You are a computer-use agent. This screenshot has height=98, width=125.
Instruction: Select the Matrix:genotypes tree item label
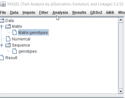[34, 32]
